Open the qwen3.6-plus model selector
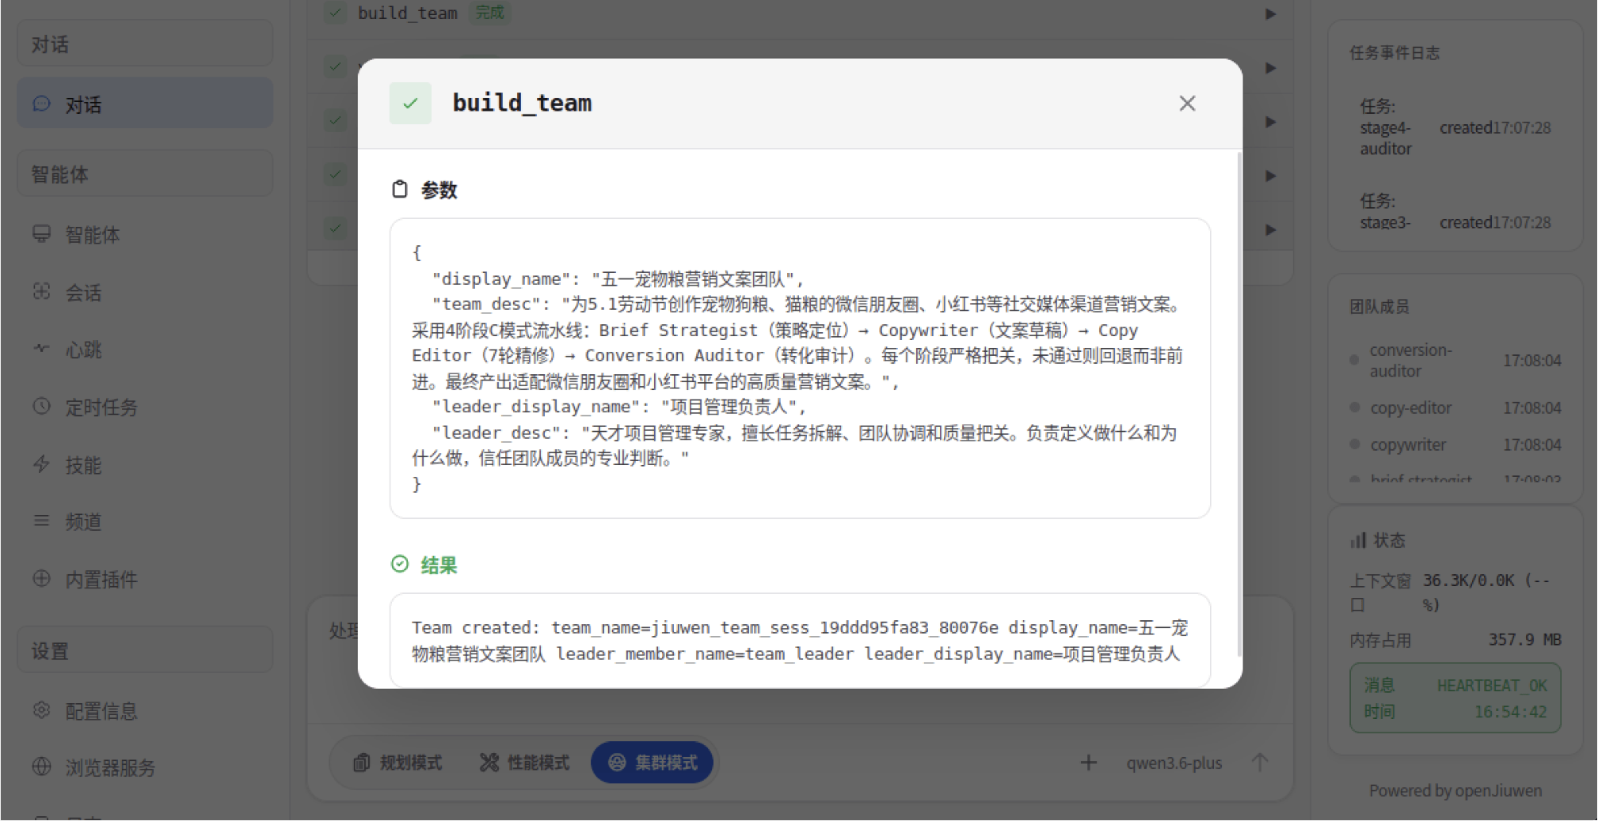 [x=1174, y=763]
